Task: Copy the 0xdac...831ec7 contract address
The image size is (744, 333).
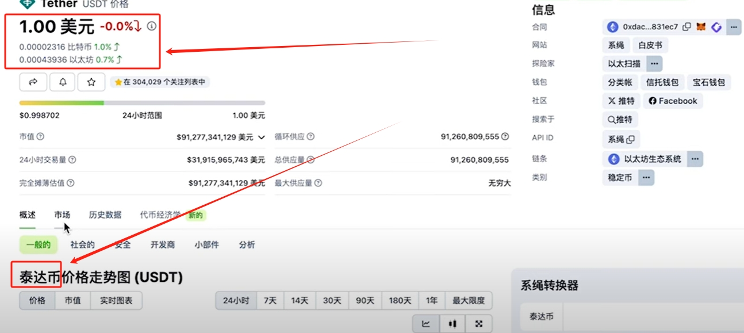Action: point(687,26)
